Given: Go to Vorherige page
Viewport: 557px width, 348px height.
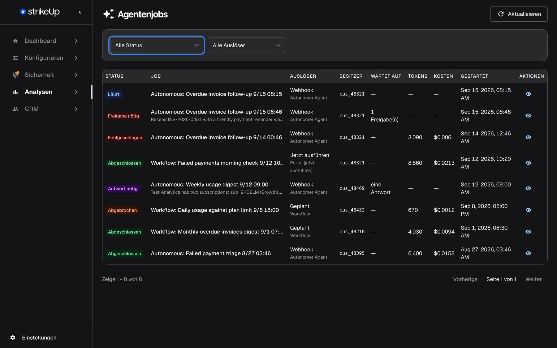Looking at the screenshot, I should [465, 279].
